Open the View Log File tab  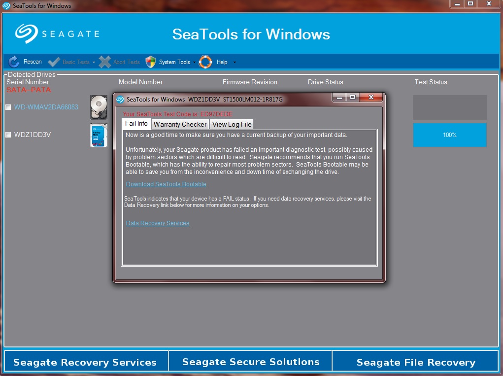pyautogui.click(x=232, y=124)
